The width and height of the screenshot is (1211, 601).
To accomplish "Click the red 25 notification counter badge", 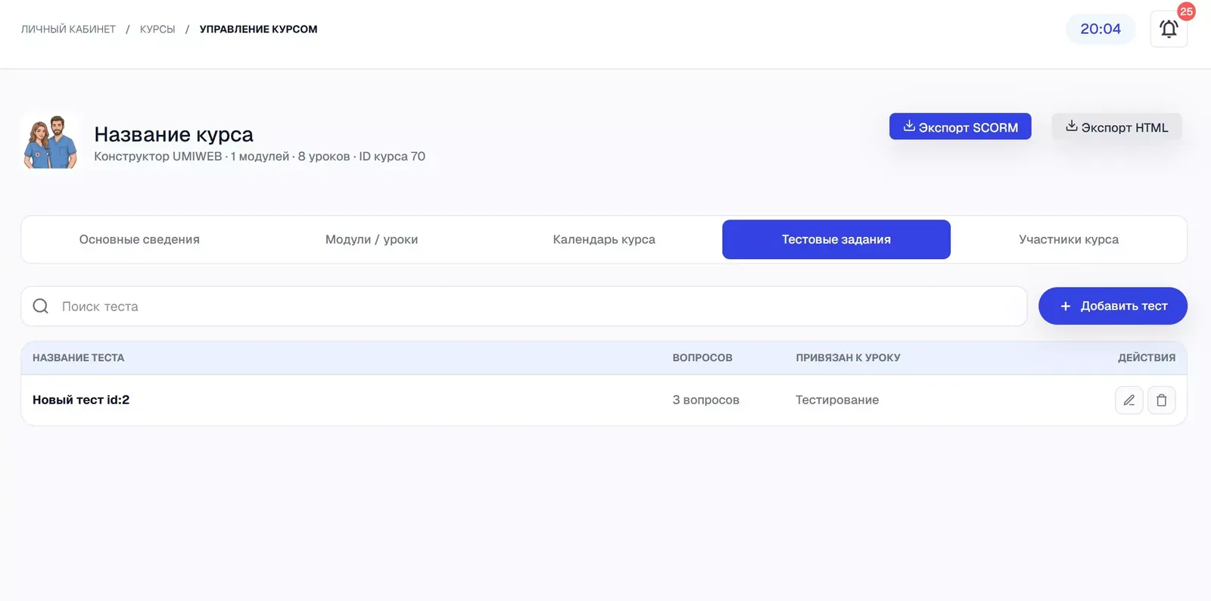I will 1186,11.
